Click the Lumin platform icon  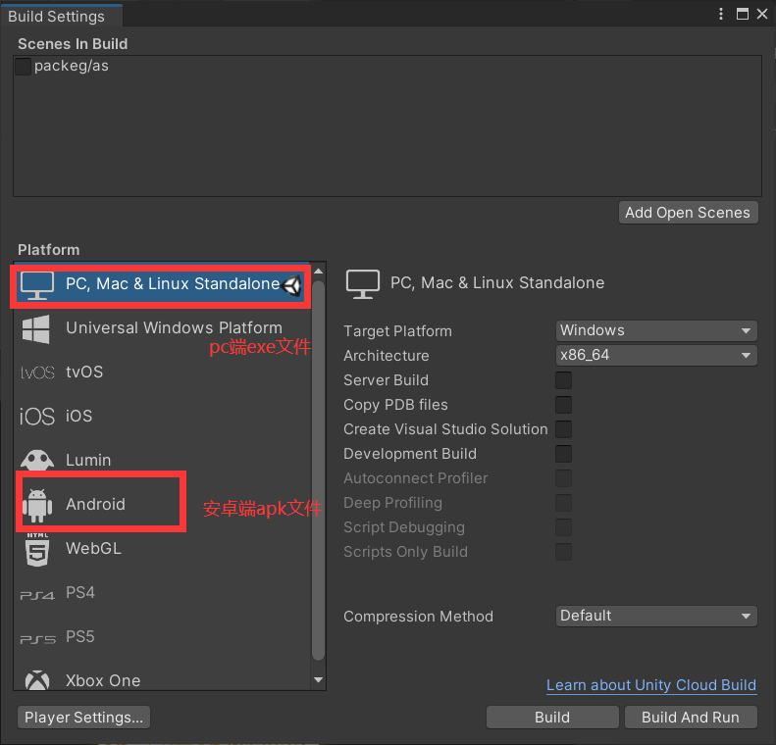tap(37, 460)
